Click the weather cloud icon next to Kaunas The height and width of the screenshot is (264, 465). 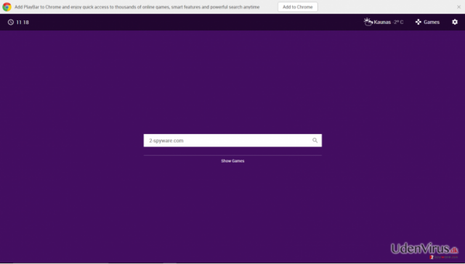coord(368,22)
